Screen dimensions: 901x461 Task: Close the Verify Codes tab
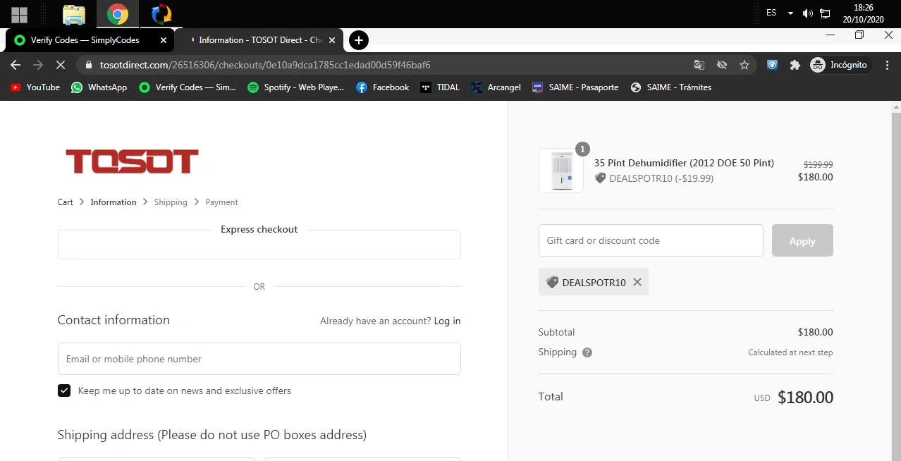[x=164, y=40]
